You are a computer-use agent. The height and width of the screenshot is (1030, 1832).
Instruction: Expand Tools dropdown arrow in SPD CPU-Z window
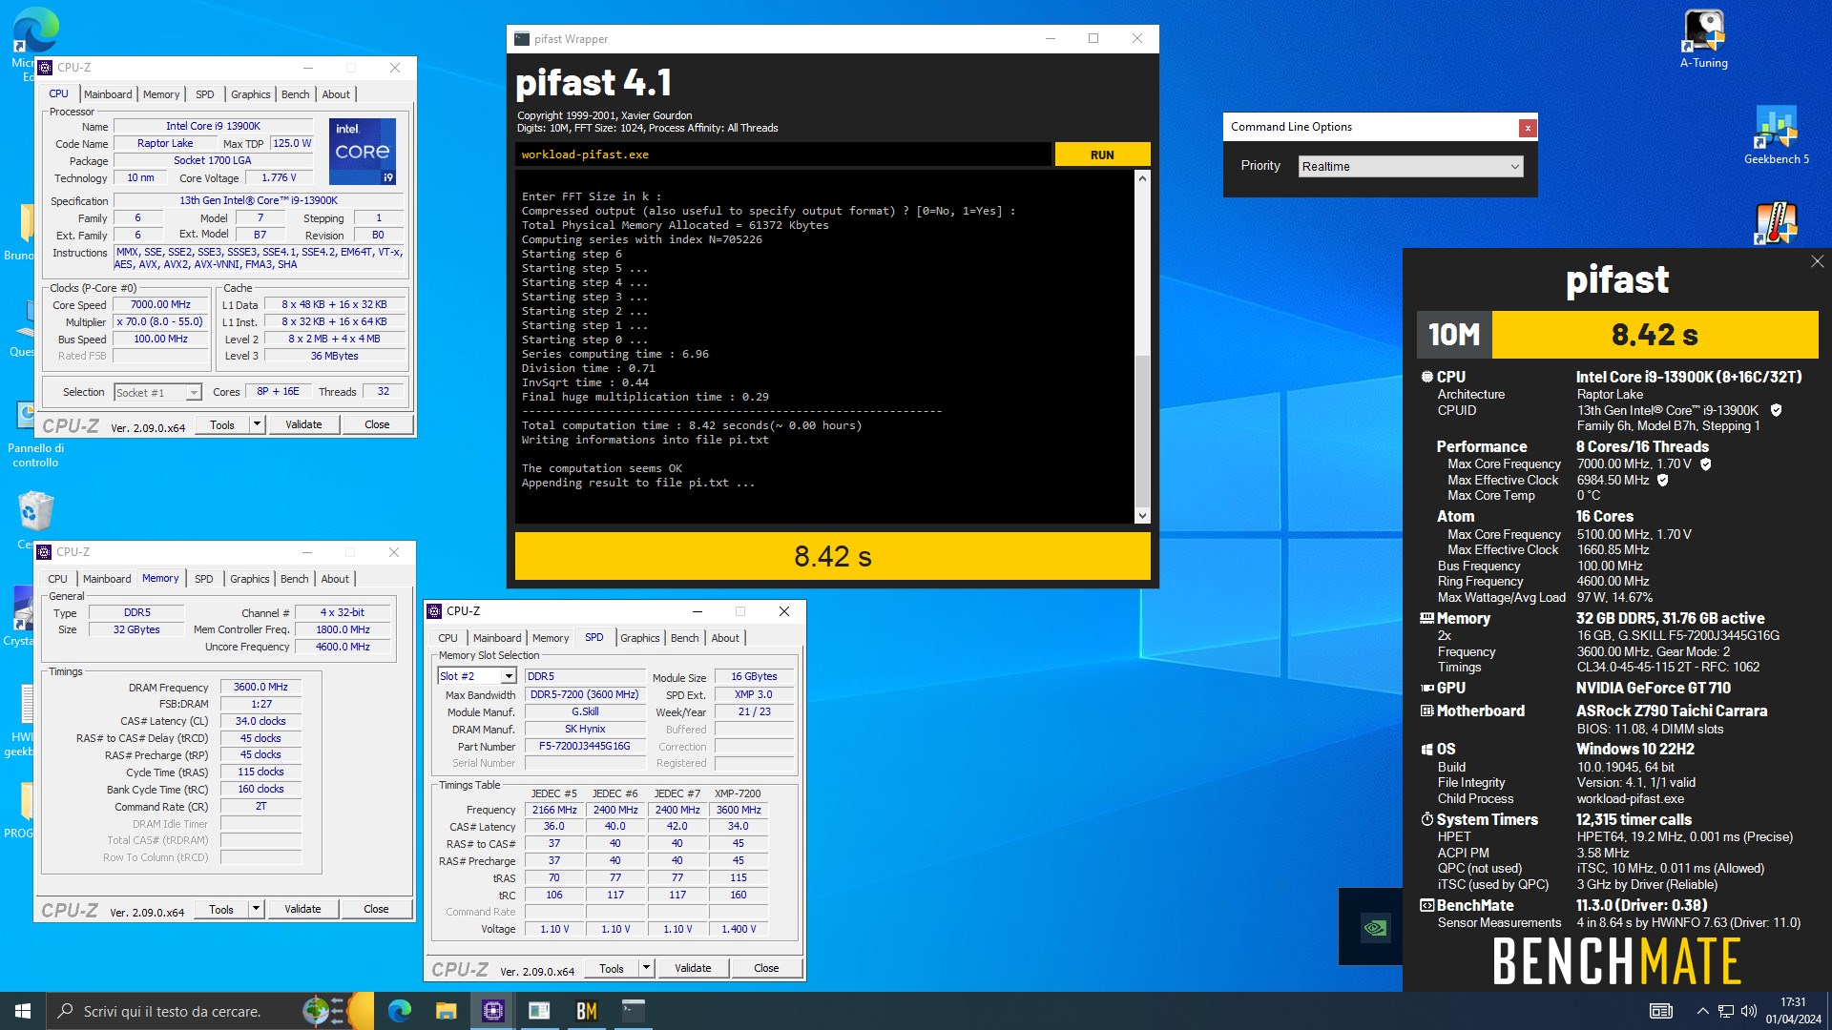[646, 968]
